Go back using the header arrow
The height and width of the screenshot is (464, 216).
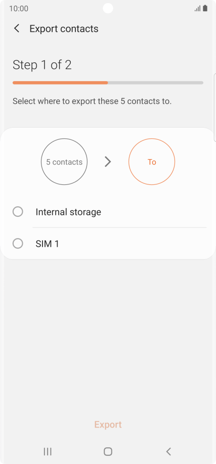point(17,29)
